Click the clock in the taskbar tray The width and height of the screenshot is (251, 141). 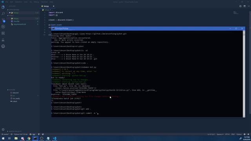247,138
